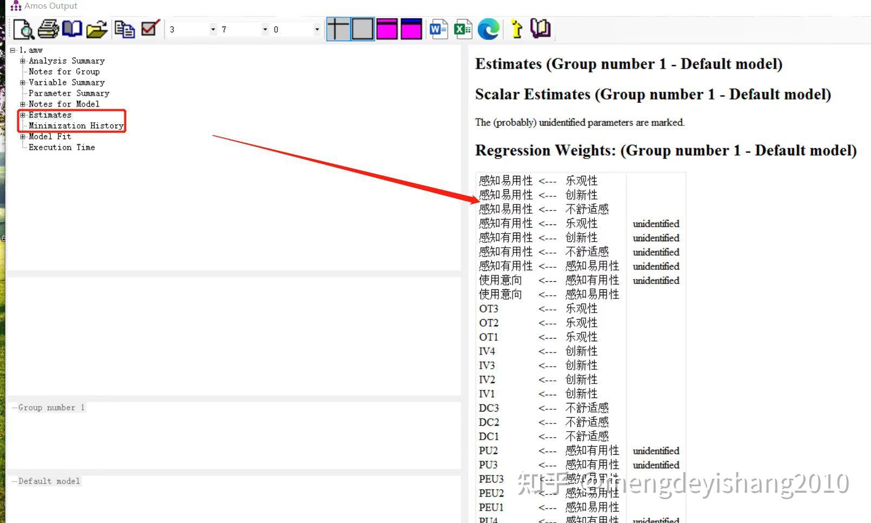Click the 'Scalar Estimates' heading
Viewport: 871px width, 523px height.
click(653, 94)
